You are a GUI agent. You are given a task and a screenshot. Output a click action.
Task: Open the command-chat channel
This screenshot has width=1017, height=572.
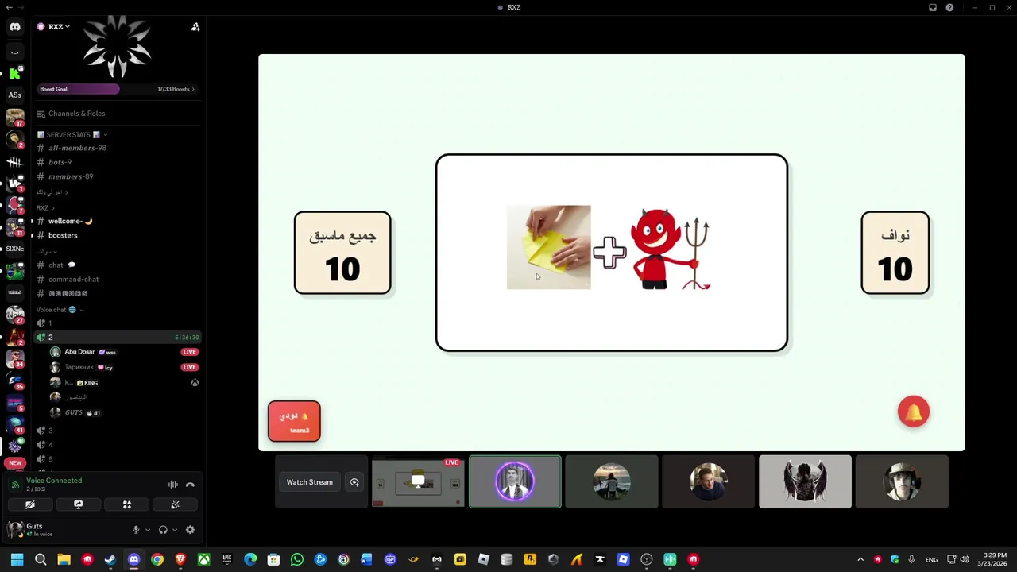click(117, 279)
